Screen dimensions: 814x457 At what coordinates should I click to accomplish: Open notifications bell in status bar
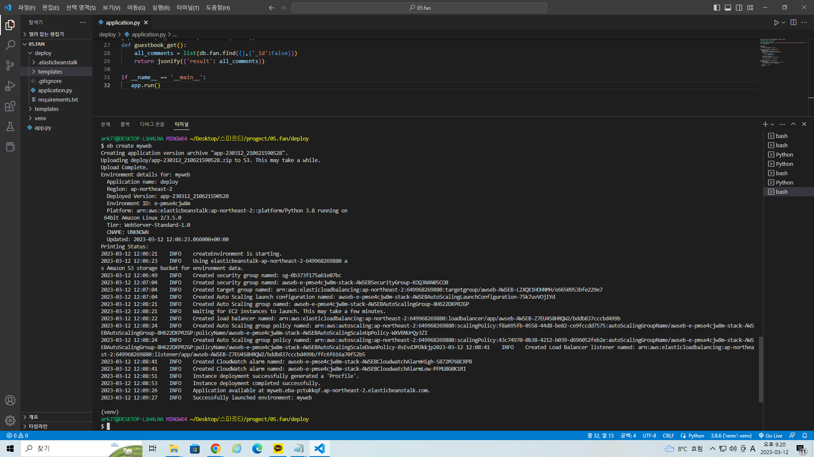(805, 435)
